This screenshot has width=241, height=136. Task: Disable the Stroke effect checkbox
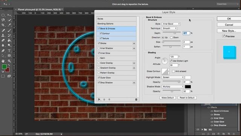click(99, 43)
